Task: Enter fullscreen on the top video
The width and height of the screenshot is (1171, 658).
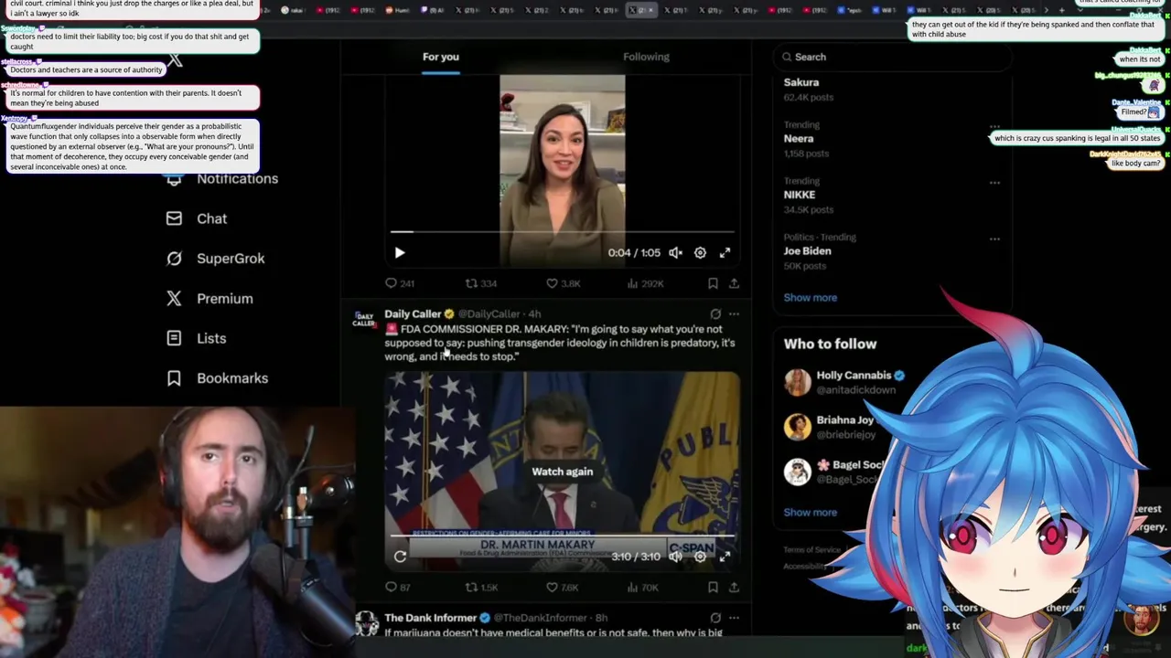Action: [725, 253]
